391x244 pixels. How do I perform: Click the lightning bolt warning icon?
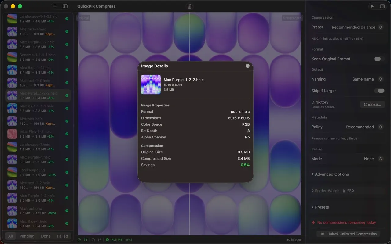coord(313,223)
